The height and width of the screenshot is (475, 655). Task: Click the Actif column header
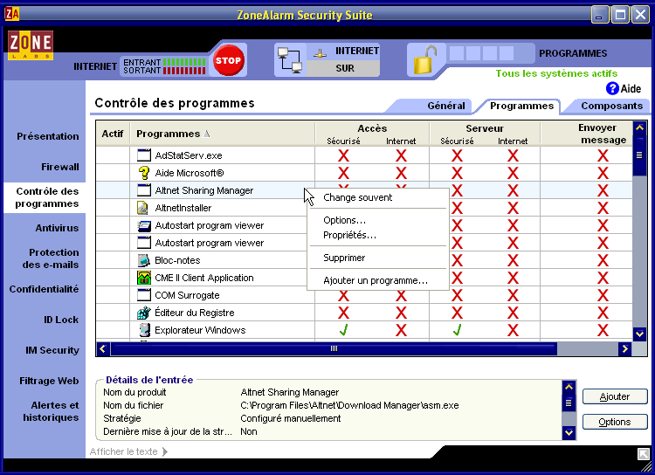tap(113, 134)
